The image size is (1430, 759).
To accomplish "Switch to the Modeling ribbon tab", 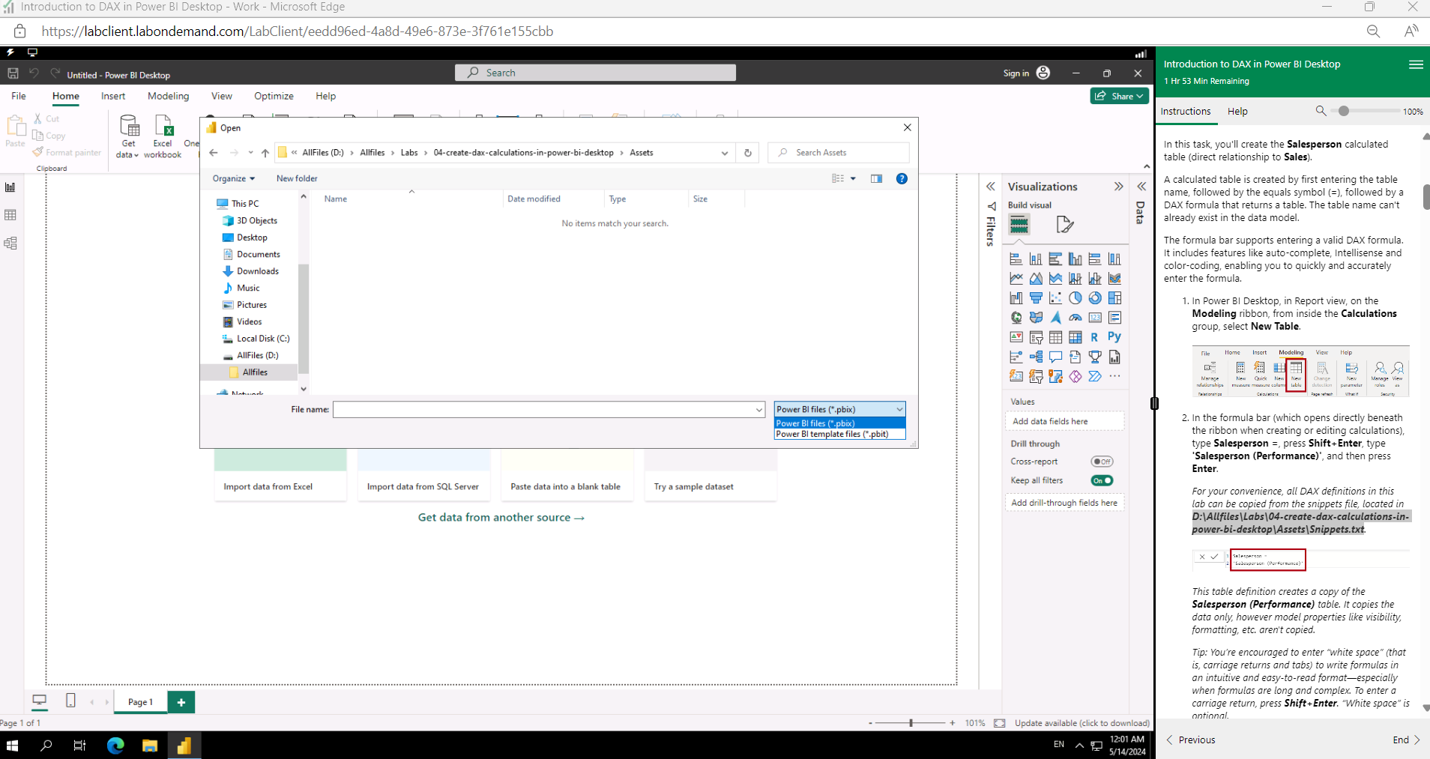I will (168, 96).
